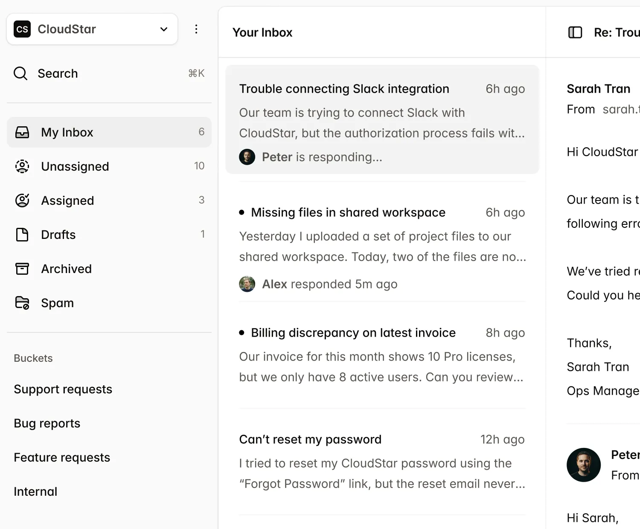Screen dimensions: 640x529
Task: Click the Spam folder icon
Action: point(22,303)
